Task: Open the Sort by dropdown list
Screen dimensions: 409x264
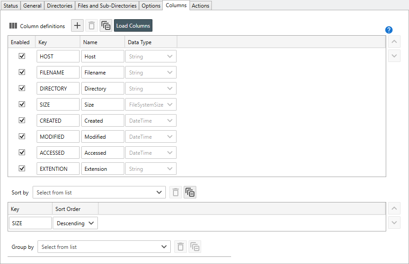Action: coord(99,193)
